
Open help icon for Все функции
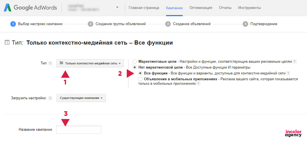288,74
